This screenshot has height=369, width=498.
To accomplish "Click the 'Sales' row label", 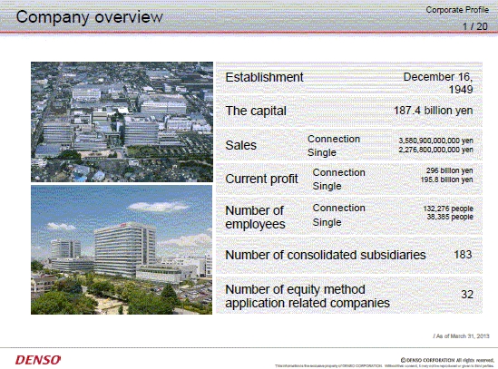I will tap(240, 145).
